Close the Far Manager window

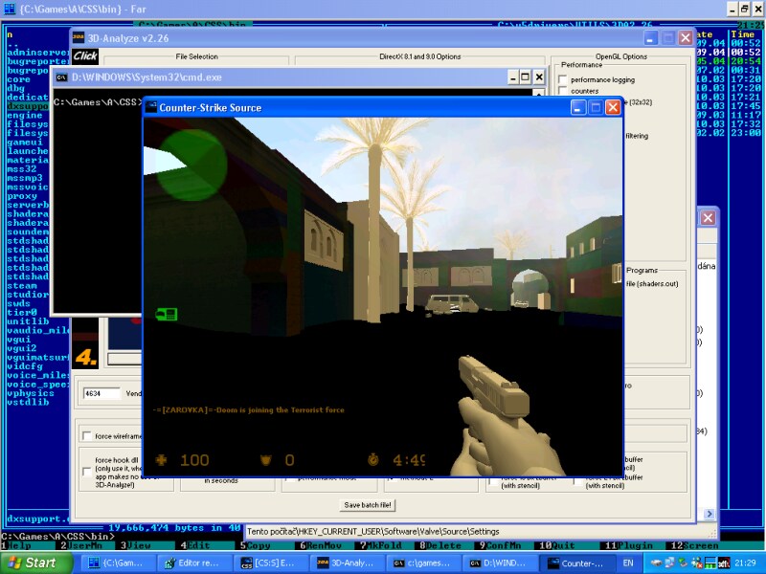pos(756,9)
